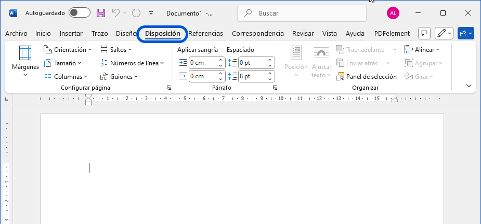
Task: Click Traer adelante
Action: 360,50
